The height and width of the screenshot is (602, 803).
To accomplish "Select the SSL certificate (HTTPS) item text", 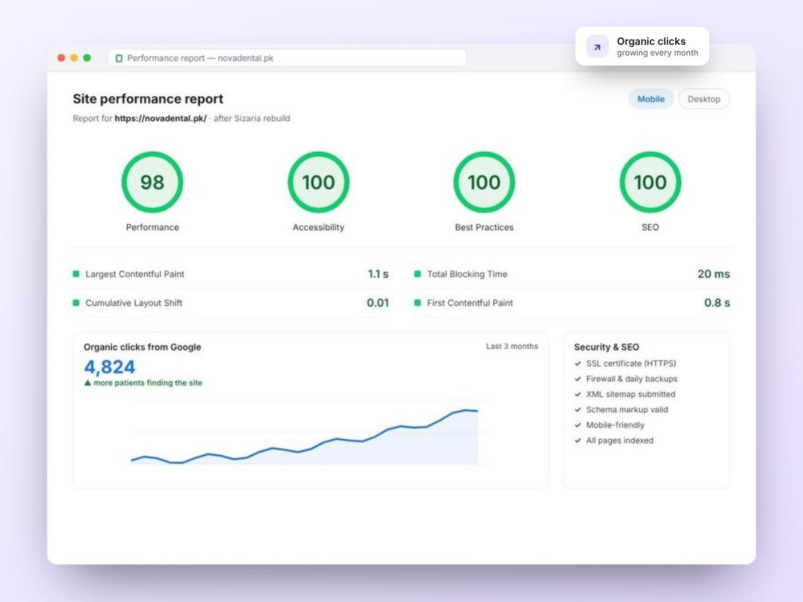I will (x=631, y=364).
